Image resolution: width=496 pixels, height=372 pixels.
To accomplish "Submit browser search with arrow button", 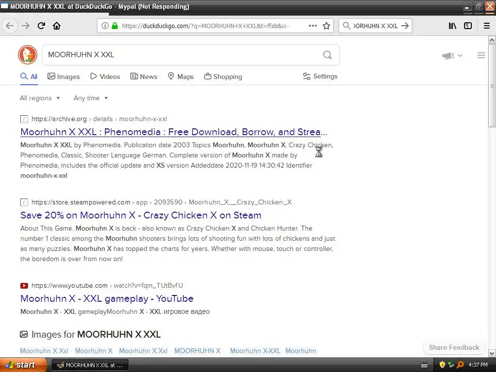I will click(x=404, y=26).
